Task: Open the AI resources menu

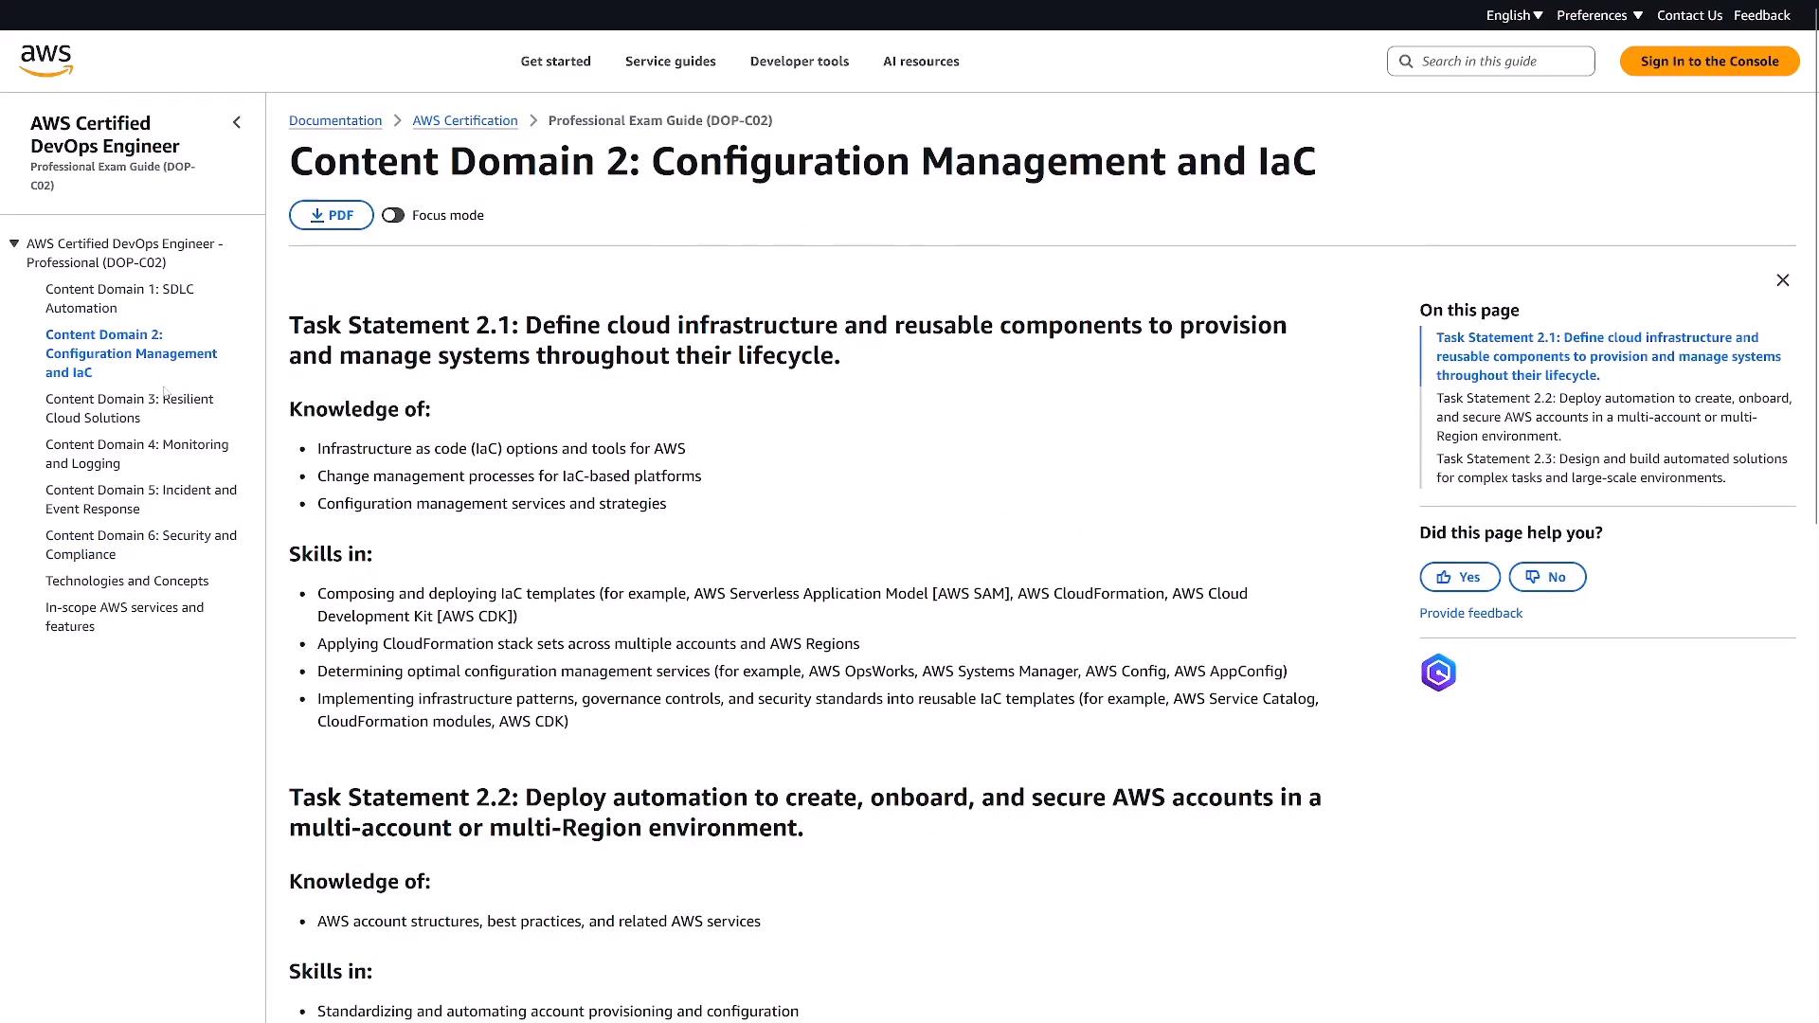Action: tap(921, 61)
